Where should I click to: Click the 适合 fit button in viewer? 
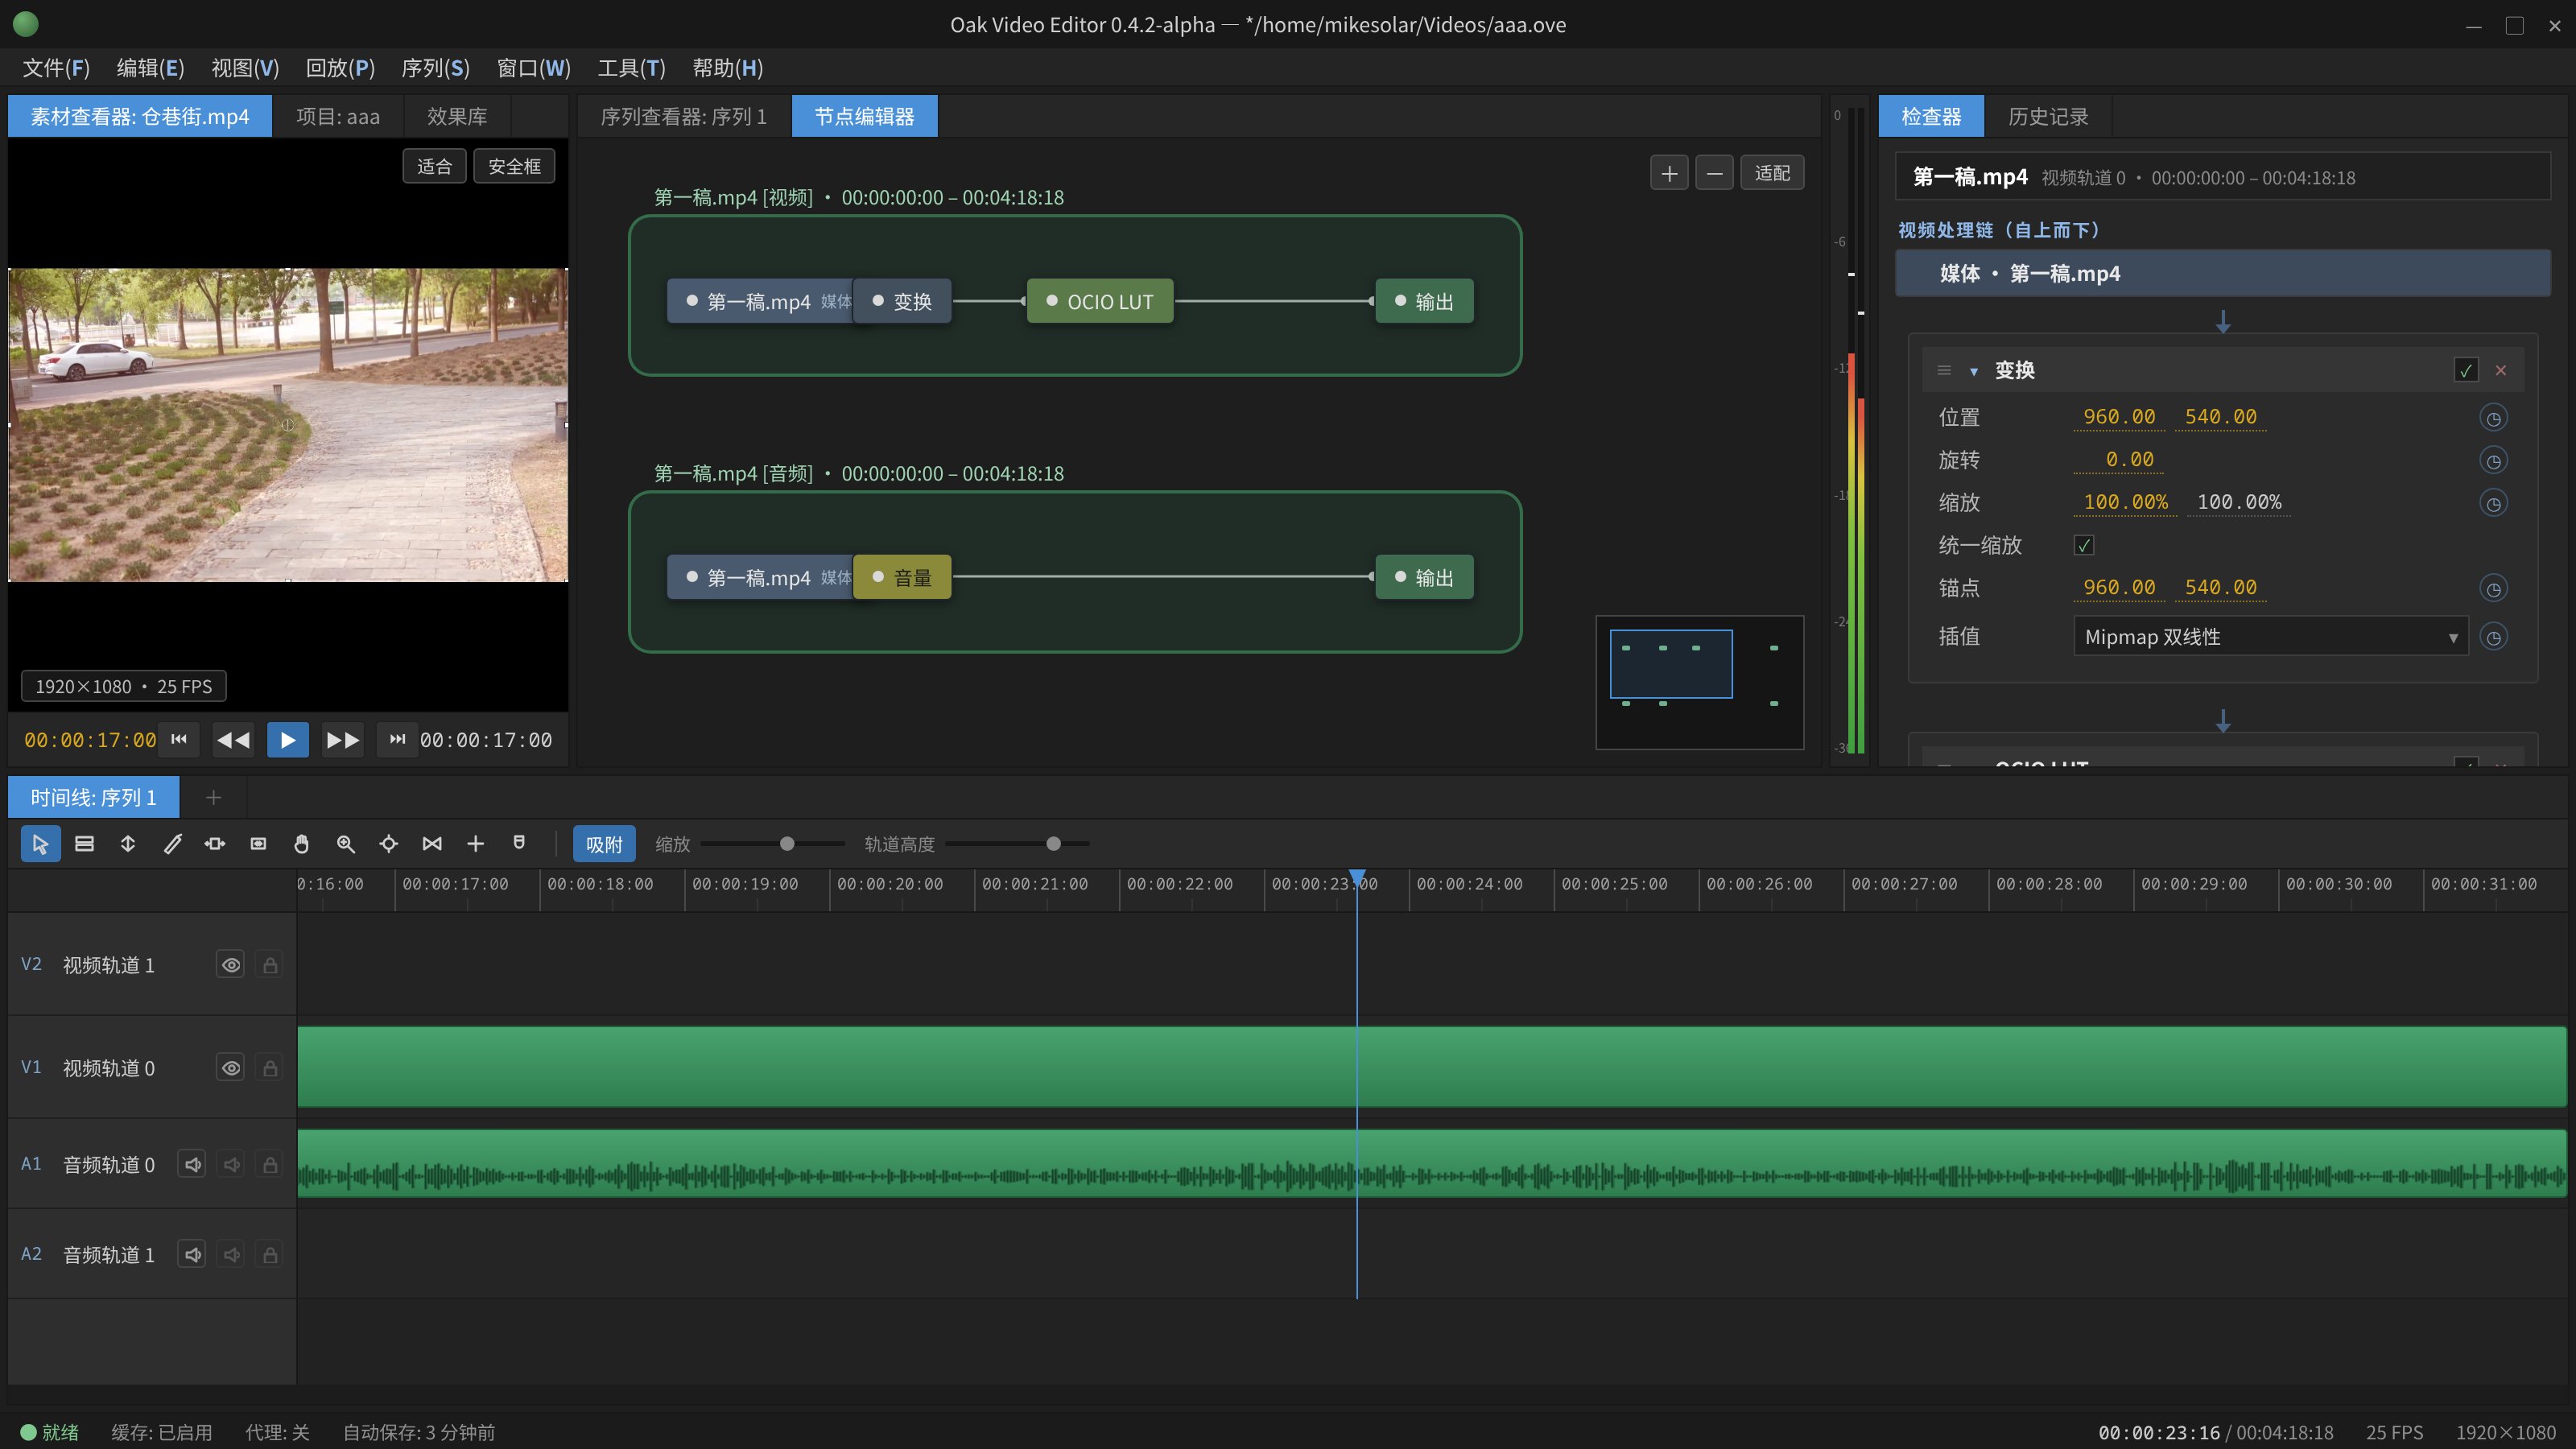click(434, 166)
